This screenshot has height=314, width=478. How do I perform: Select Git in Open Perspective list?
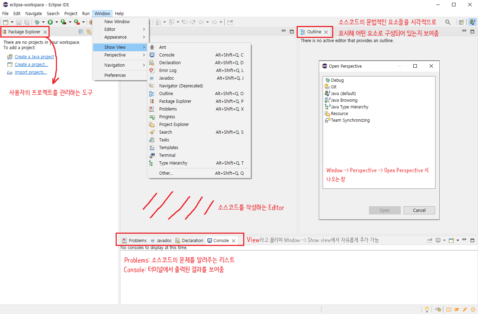[x=331, y=87]
